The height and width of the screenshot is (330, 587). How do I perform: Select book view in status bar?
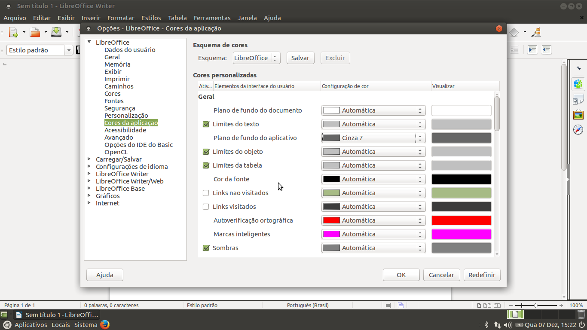[x=496, y=306]
